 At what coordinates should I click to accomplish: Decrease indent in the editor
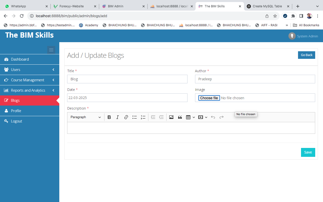[153, 117]
